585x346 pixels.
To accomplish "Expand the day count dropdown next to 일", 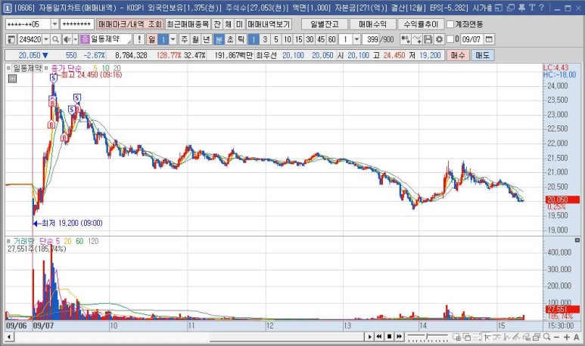I will click(x=173, y=39).
